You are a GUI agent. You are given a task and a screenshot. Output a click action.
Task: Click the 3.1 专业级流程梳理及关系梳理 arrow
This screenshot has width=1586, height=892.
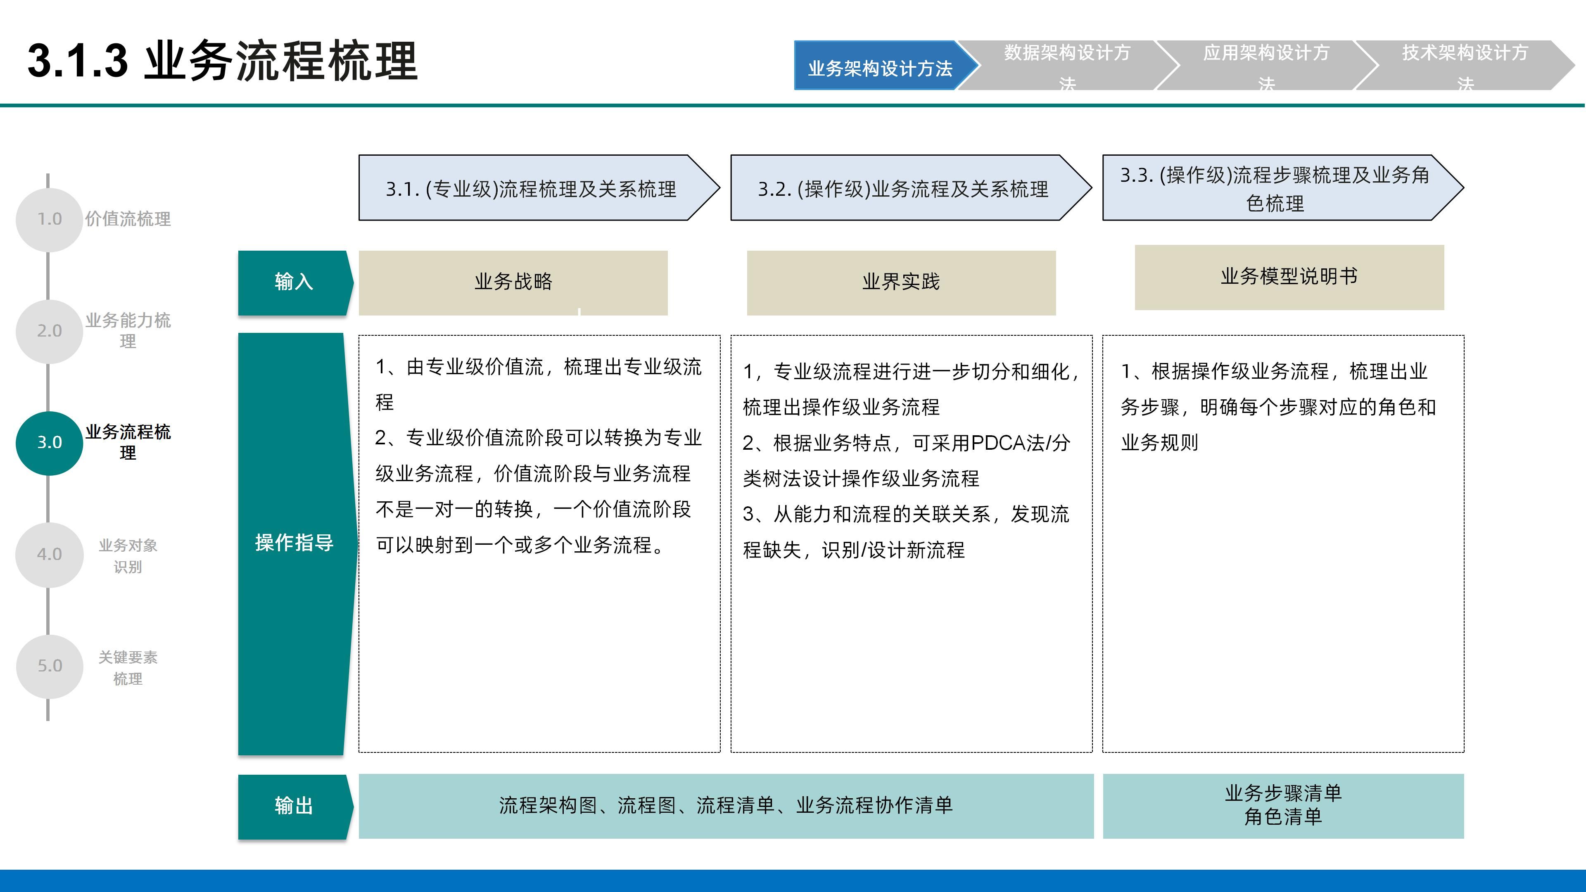539,188
